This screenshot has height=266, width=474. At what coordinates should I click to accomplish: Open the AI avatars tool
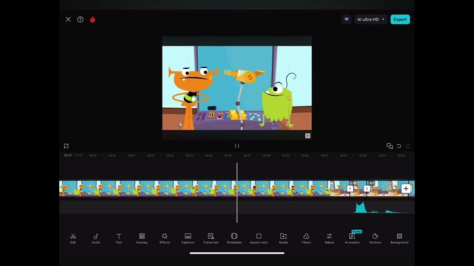pyautogui.click(x=352, y=238)
